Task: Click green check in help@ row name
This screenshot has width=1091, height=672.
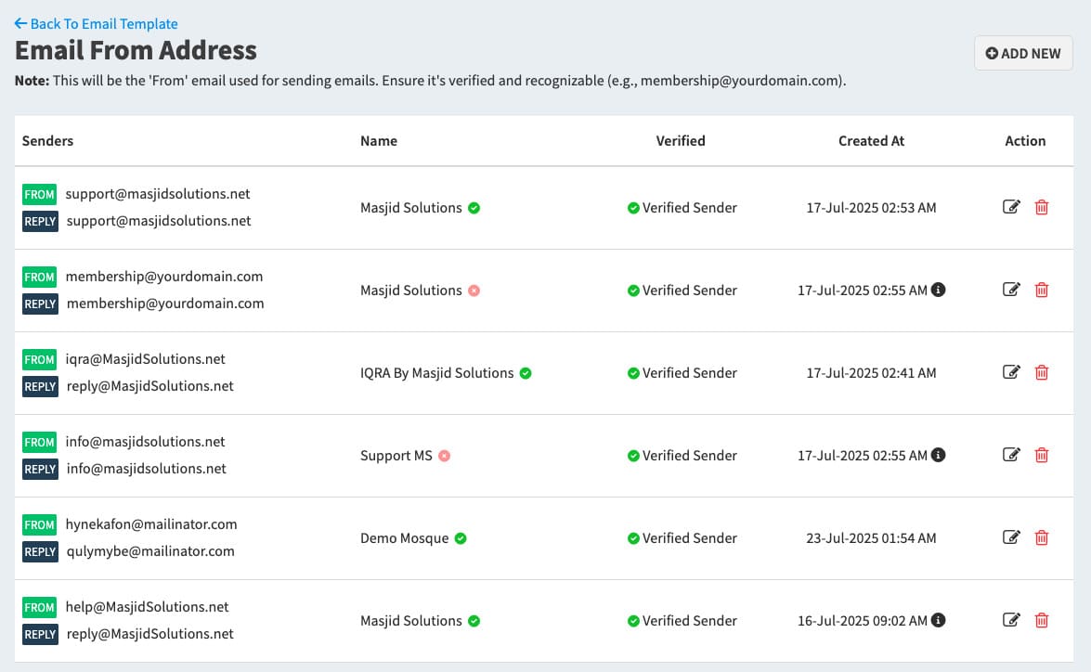Action: [x=474, y=621]
